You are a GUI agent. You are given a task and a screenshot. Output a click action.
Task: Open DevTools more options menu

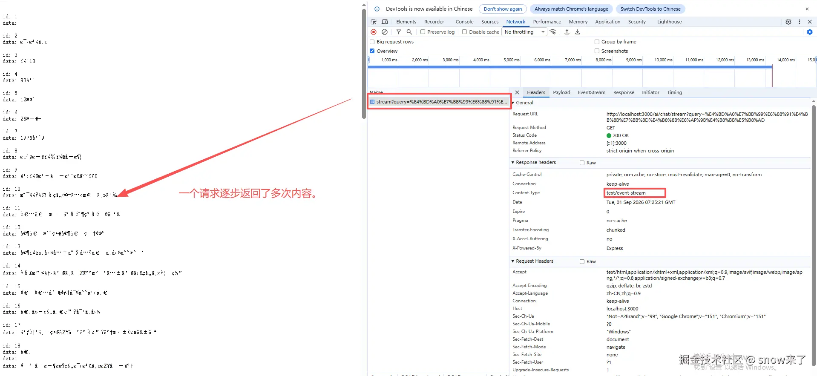coord(800,22)
